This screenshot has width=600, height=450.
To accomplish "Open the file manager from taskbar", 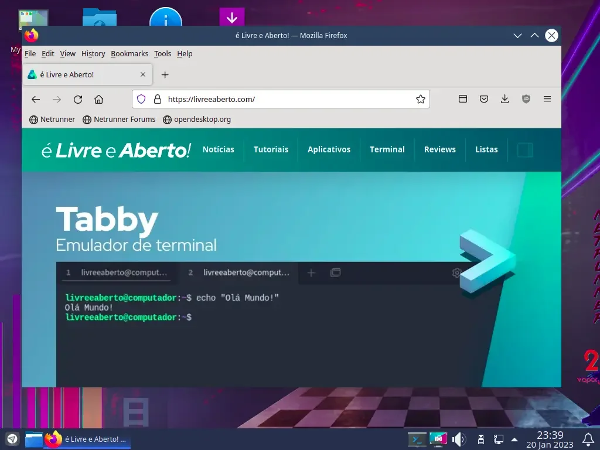I will coord(33,439).
